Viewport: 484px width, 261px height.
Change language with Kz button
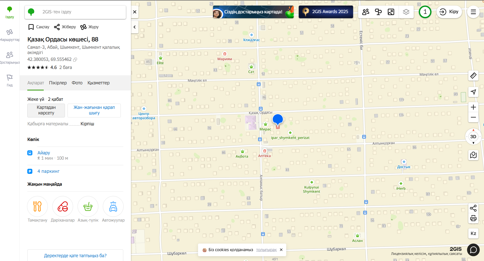coord(473,233)
